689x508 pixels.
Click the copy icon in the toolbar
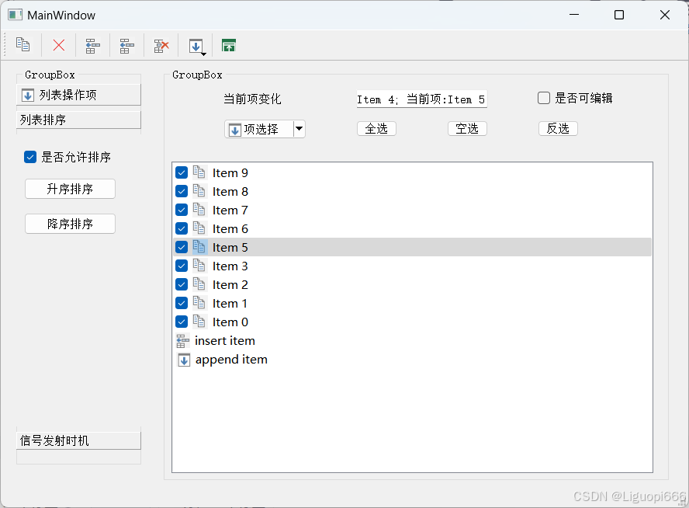click(23, 45)
